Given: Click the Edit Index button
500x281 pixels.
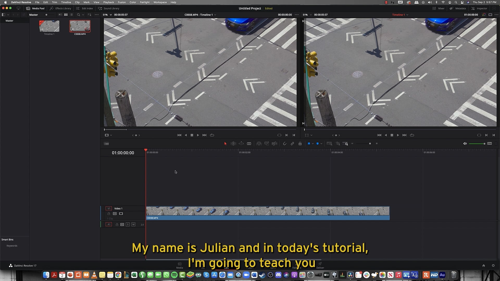Looking at the screenshot, I should 84,8.
